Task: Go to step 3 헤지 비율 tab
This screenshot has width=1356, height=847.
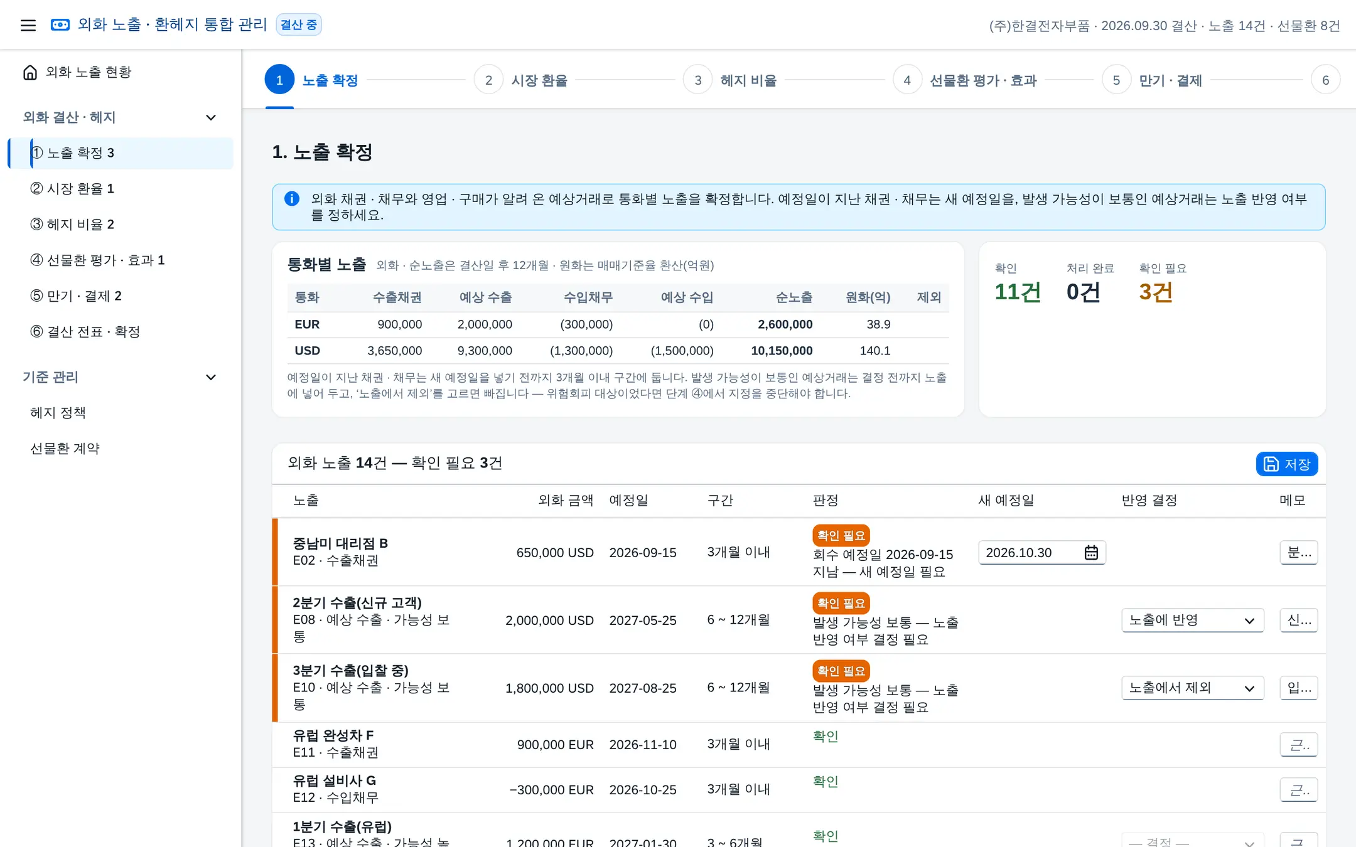Action: [730, 80]
